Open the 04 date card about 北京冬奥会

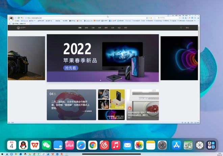[71, 105]
